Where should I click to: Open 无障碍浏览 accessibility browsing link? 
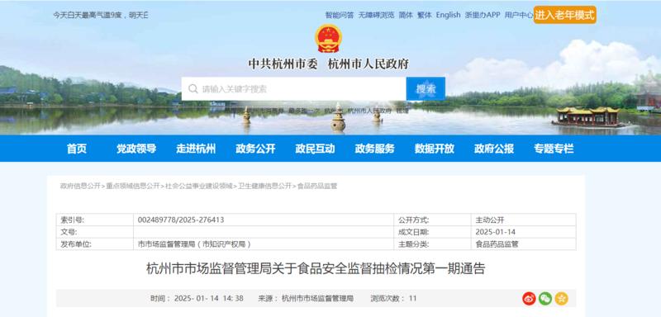tap(377, 15)
